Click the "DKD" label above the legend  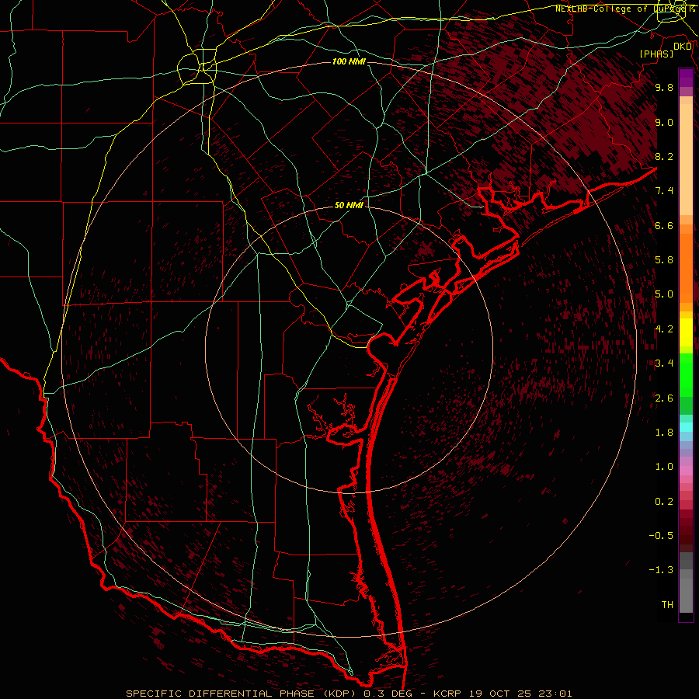coord(683,46)
